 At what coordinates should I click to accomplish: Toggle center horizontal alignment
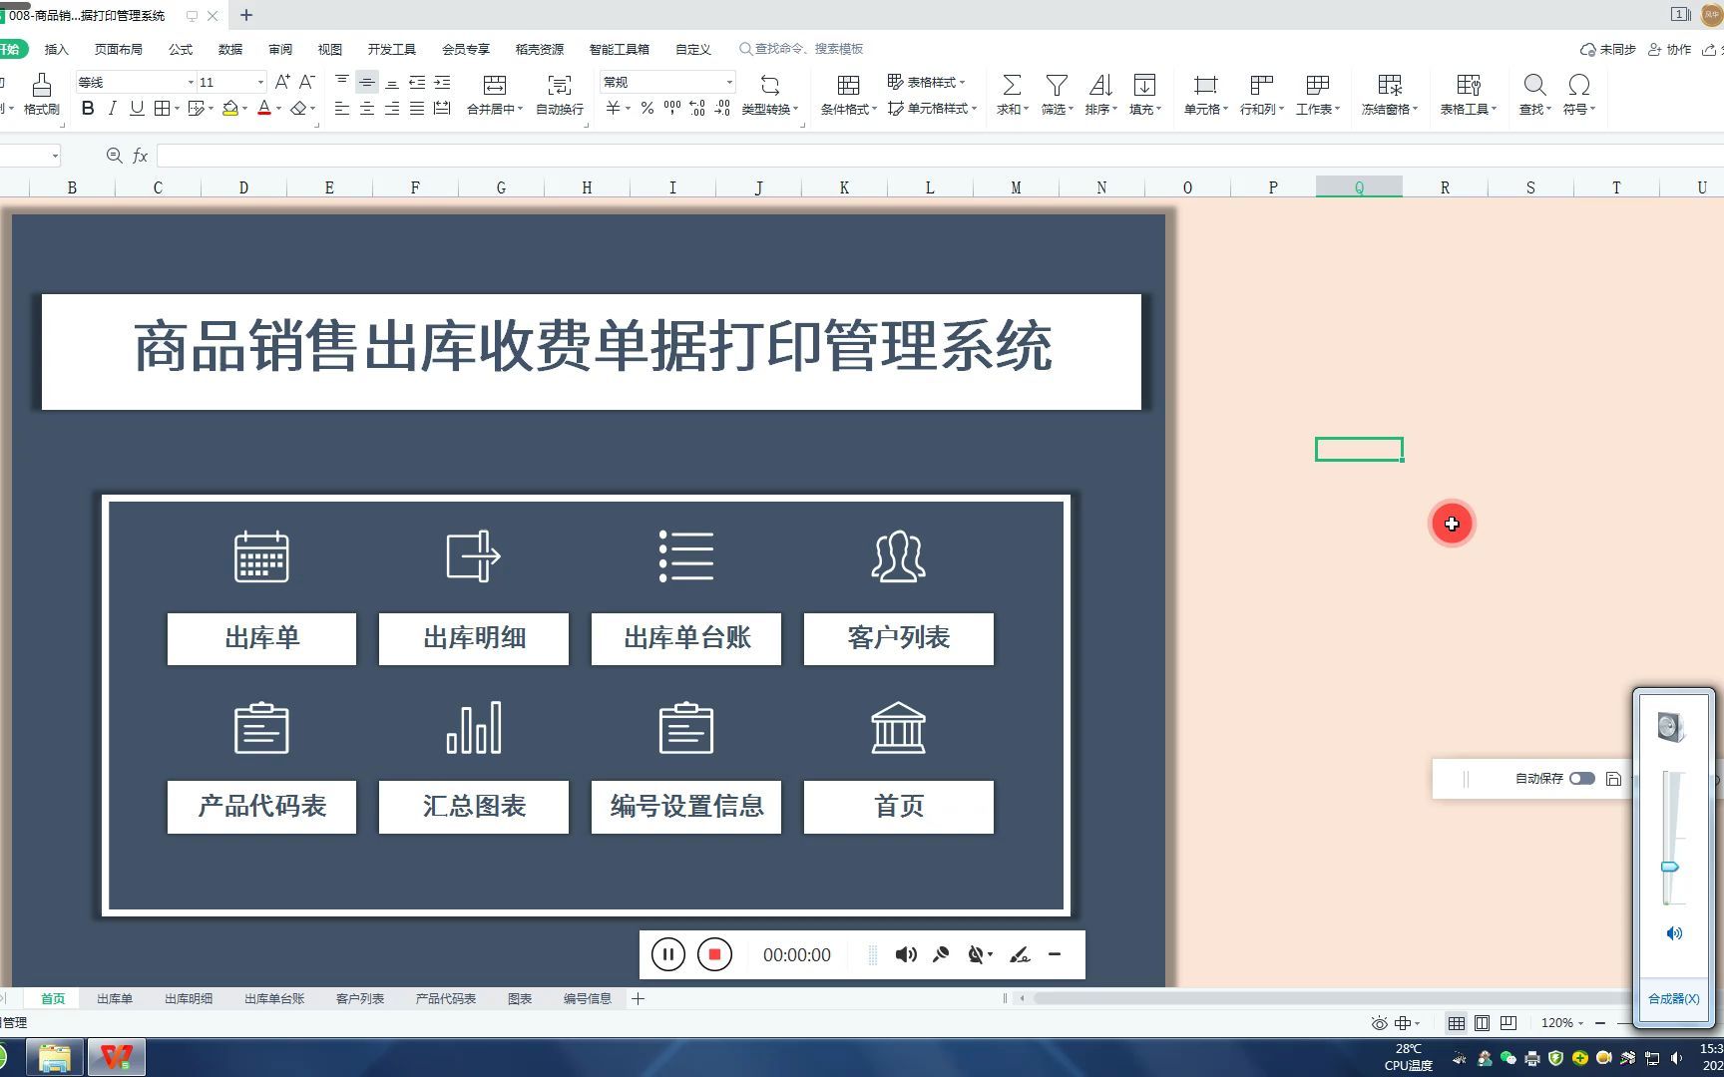[367, 108]
